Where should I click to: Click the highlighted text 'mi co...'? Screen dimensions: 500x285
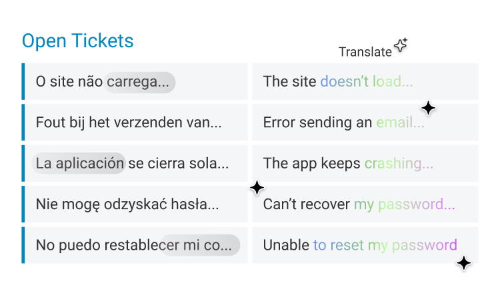coord(199,245)
